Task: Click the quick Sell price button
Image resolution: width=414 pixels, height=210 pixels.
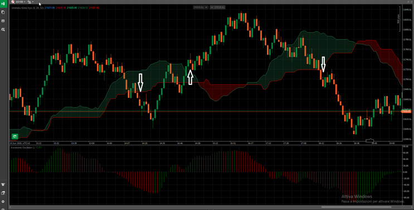Action: click(x=201, y=8)
